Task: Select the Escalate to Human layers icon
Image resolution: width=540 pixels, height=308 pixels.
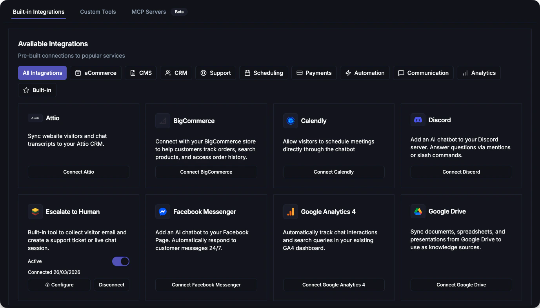Action: coord(35,212)
